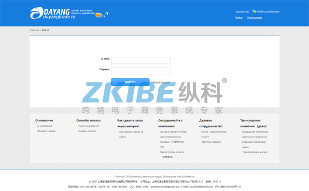Open Как вступить в союз link

(x=172, y=154)
